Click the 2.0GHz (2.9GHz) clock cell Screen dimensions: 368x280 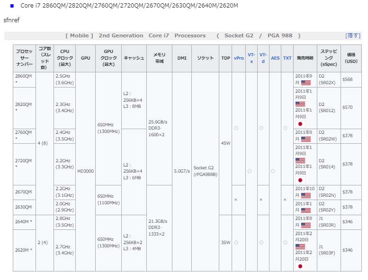point(64,207)
